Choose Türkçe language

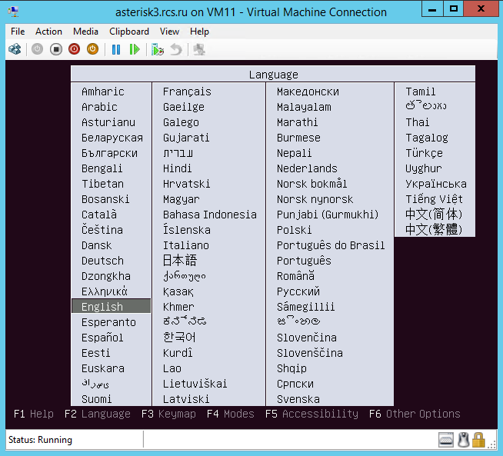coord(424,153)
